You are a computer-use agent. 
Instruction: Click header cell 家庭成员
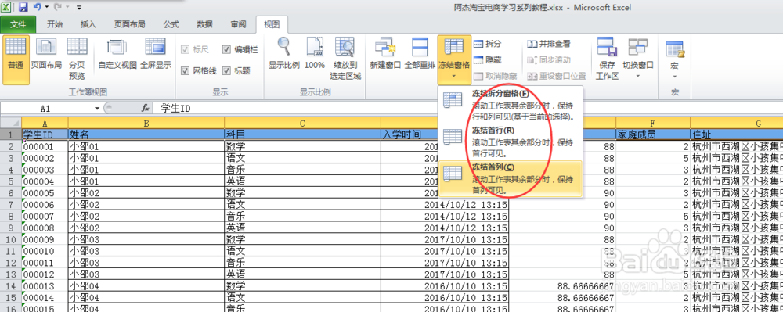pyautogui.click(x=653, y=134)
